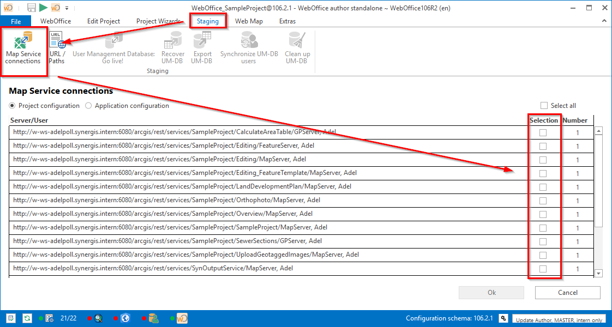Select the Project configuration radio button
This screenshot has height=327, width=612.
click(x=12, y=106)
